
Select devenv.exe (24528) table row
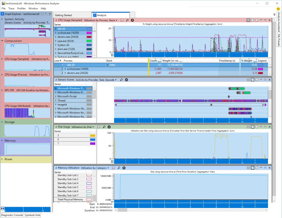click(161, 73)
